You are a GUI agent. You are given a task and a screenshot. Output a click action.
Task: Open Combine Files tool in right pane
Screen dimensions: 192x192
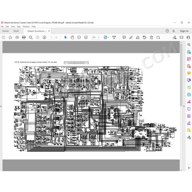[189, 80]
